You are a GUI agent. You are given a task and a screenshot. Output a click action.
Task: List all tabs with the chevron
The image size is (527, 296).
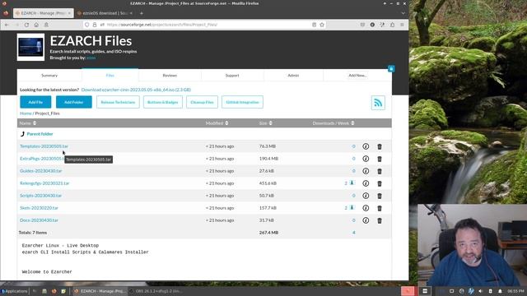coord(403,13)
